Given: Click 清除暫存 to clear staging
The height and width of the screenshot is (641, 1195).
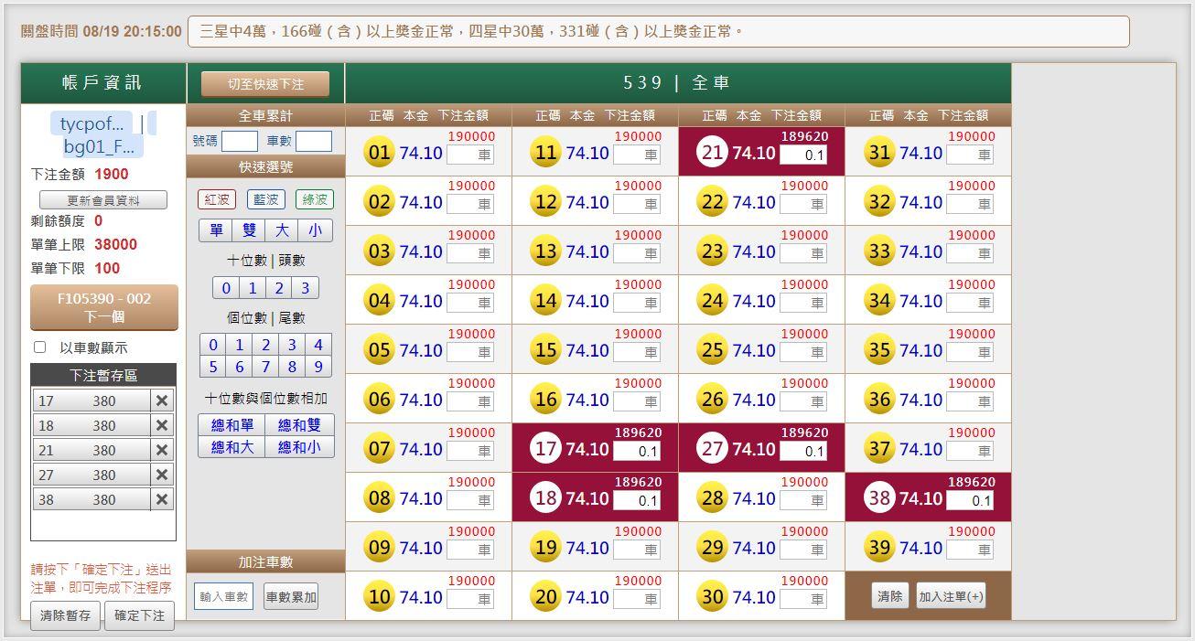Looking at the screenshot, I should [x=66, y=615].
